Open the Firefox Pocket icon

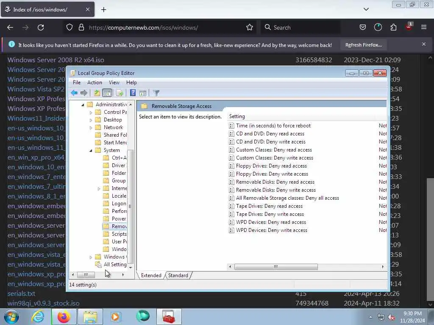coord(363,28)
